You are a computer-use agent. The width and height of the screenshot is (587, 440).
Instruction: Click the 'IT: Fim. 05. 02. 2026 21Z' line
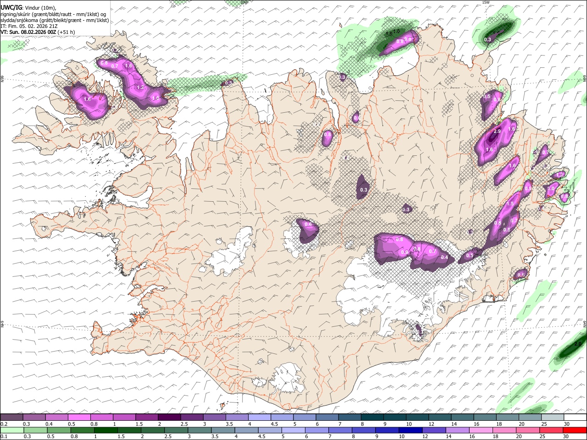(29, 26)
